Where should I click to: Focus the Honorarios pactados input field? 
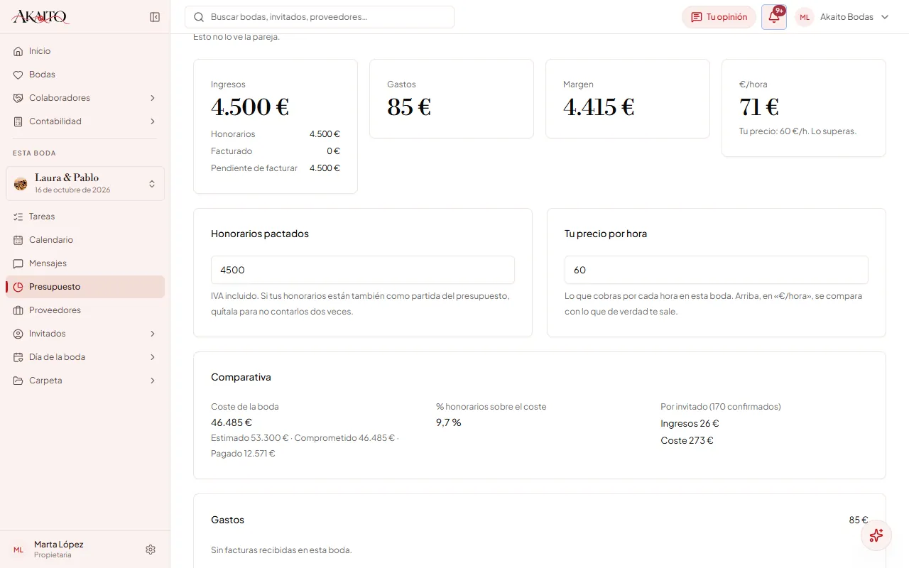[x=363, y=270]
